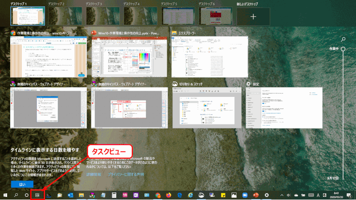The height and width of the screenshot is (200, 356).
Task: Open Settings gear on taskbar
Action: tap(266, 195)
